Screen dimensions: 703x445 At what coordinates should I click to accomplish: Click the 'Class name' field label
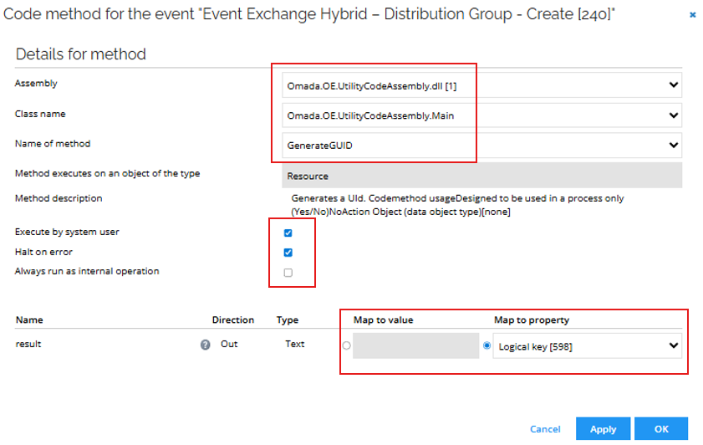click(40, 114)
